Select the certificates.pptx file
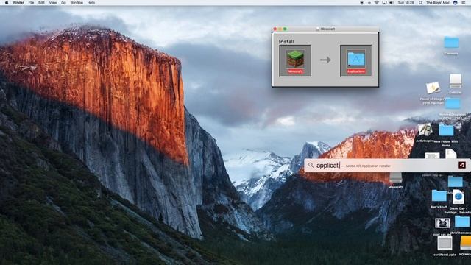471x265 pixels. pos(445,243)
